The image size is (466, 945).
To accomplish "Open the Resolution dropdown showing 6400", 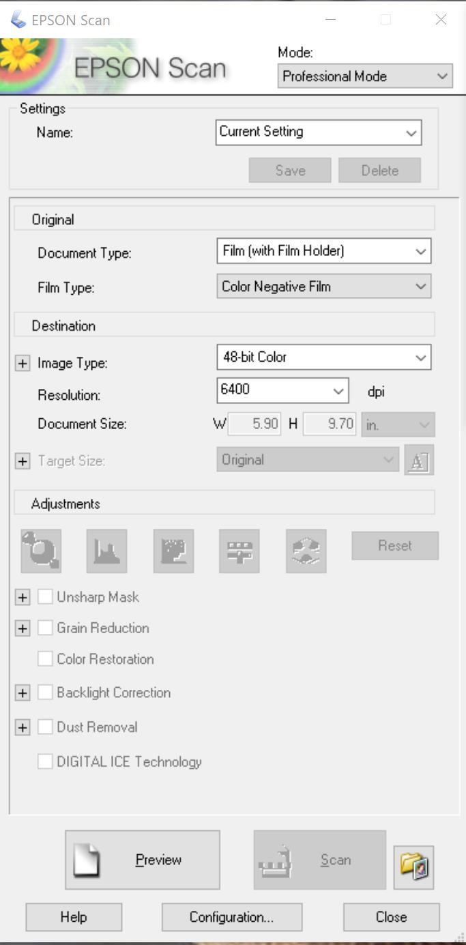I will (282, 390).
